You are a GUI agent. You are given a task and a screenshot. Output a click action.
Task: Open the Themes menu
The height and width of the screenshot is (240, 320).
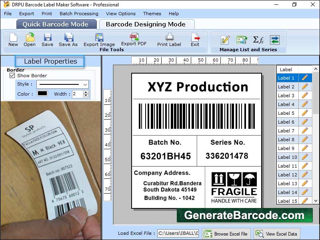152,14
